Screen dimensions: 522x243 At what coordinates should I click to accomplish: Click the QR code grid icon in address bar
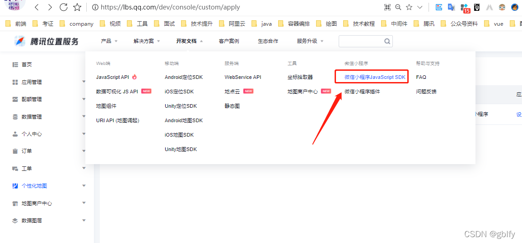[x=387, y=7]
